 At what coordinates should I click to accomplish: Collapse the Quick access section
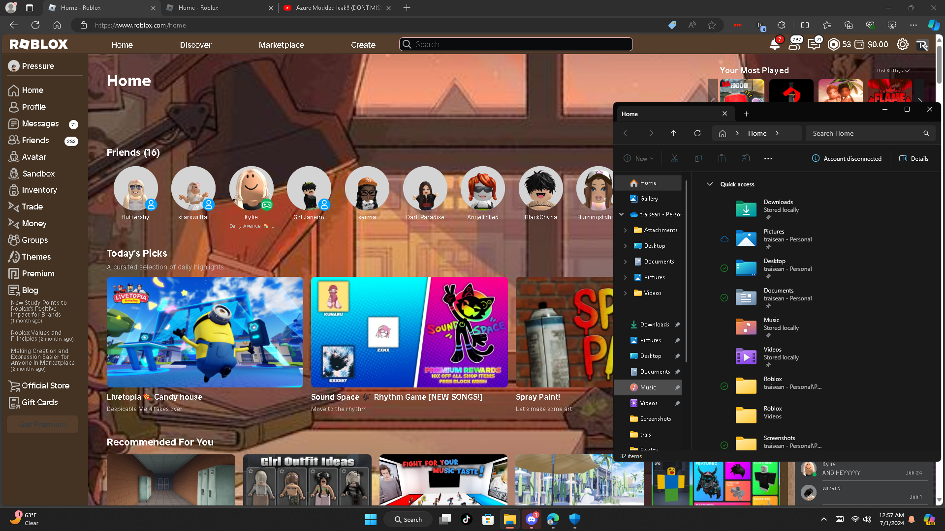[710, 184]
